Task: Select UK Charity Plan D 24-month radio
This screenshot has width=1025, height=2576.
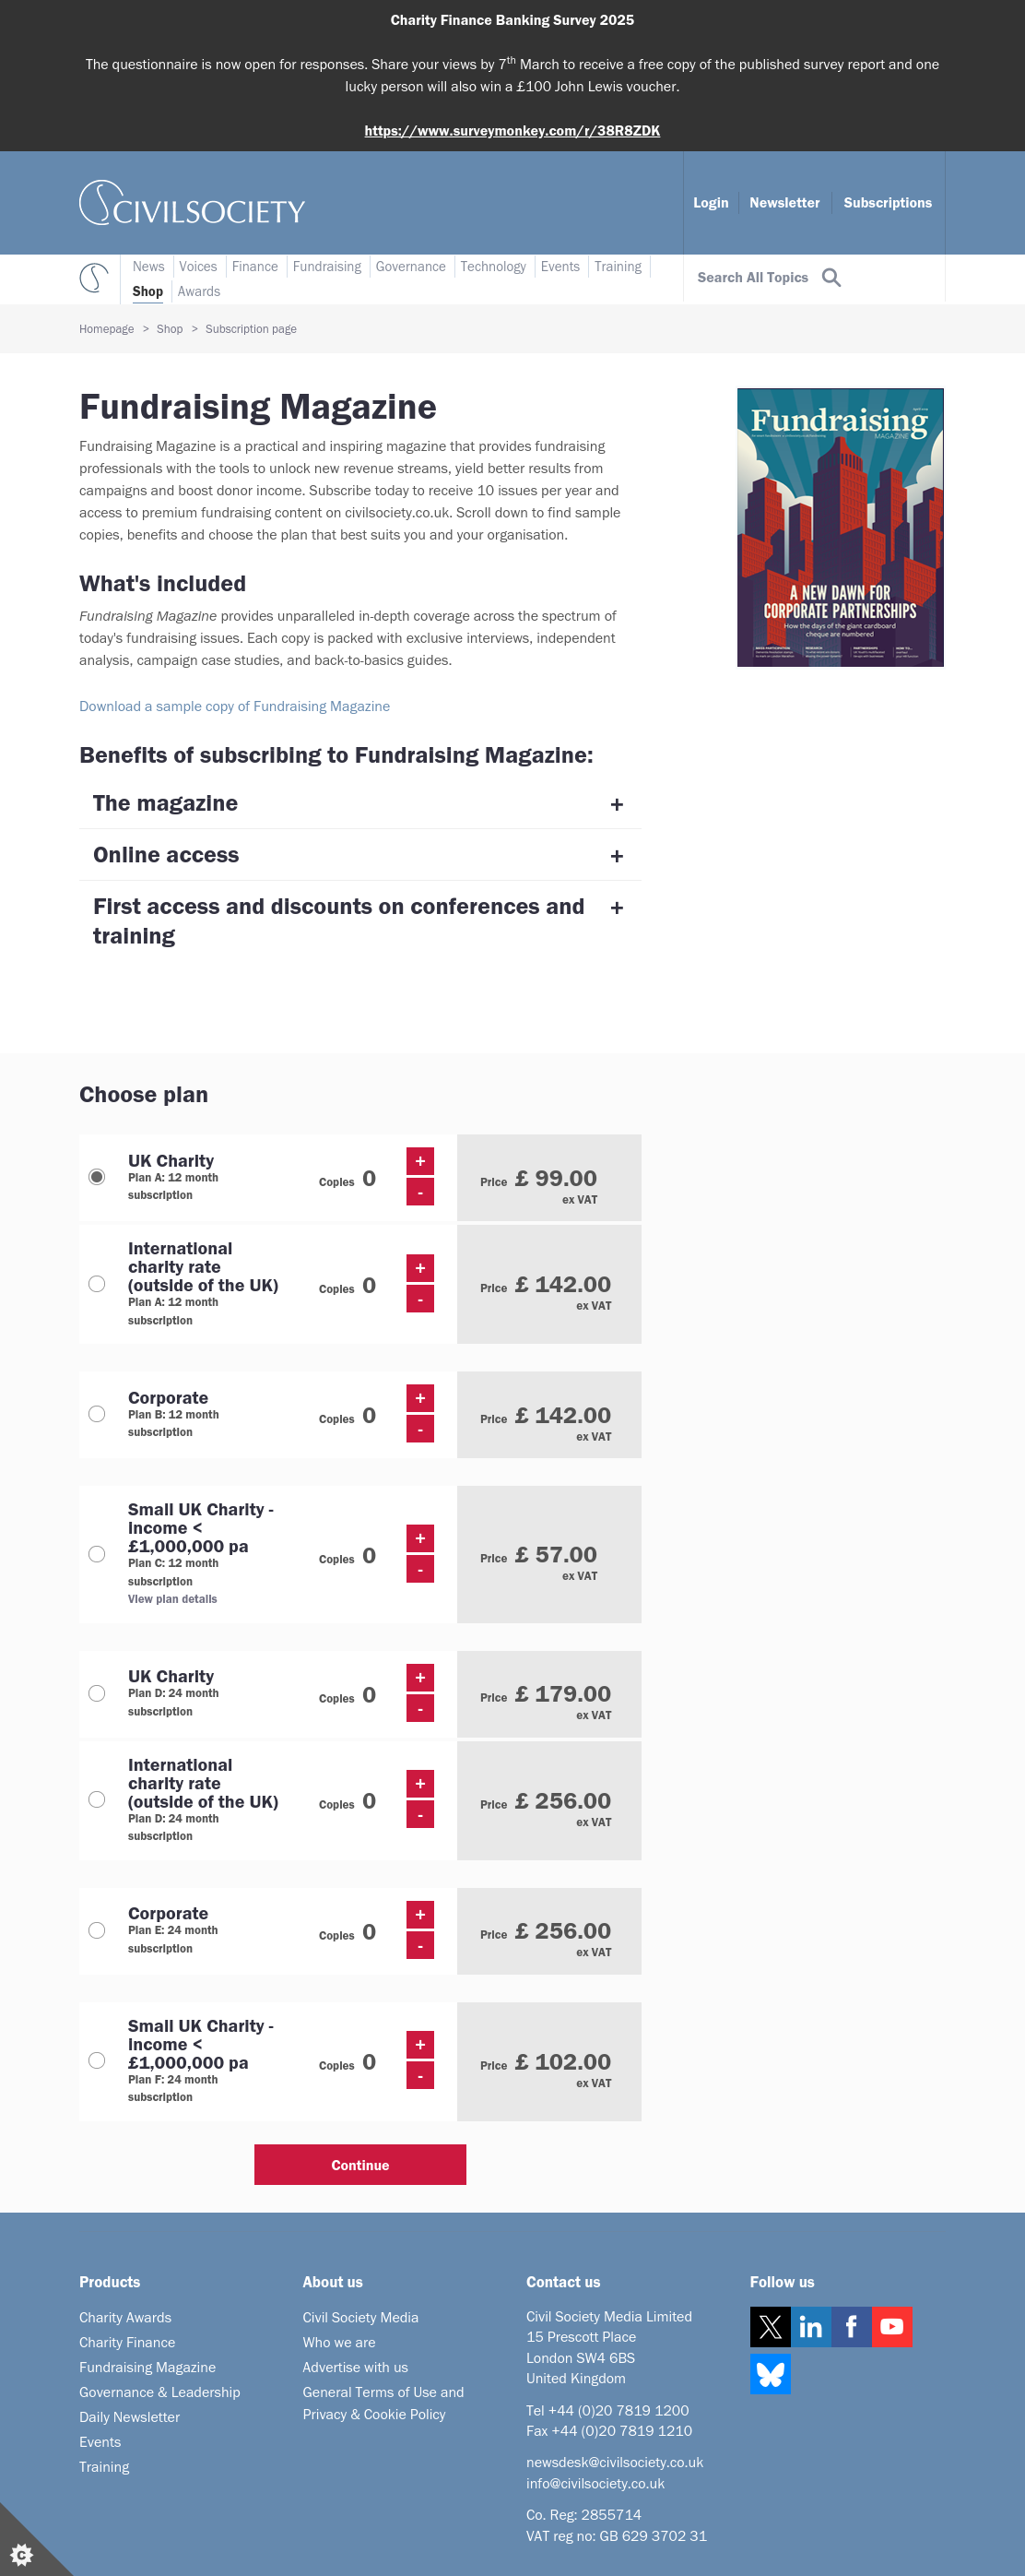Action: pos(97,1693)
